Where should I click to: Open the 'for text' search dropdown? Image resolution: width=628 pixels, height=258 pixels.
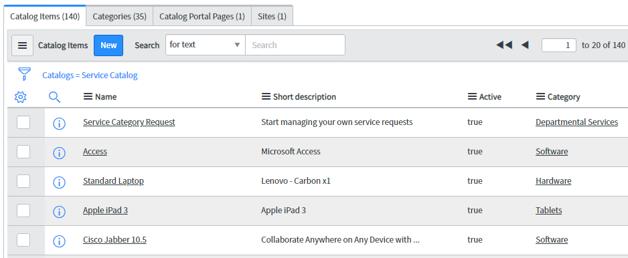click(x=206, y=45)
